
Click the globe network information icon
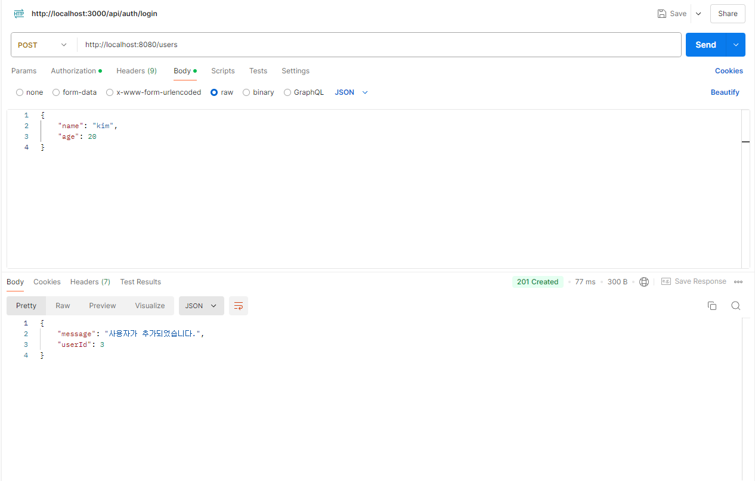pyautogui.click(x=644, y=282)
